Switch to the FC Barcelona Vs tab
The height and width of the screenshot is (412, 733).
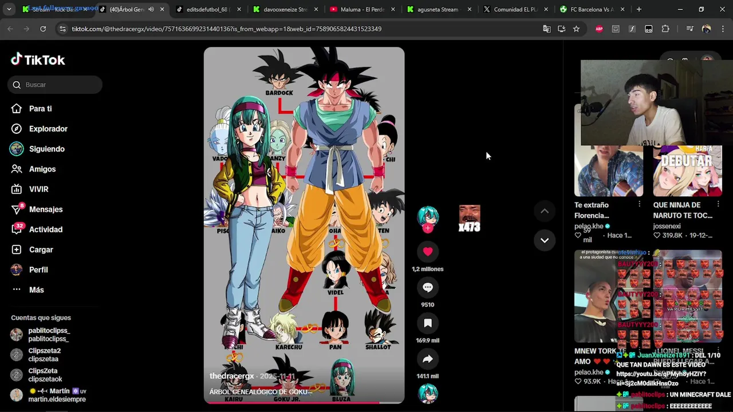coord(593,9)
